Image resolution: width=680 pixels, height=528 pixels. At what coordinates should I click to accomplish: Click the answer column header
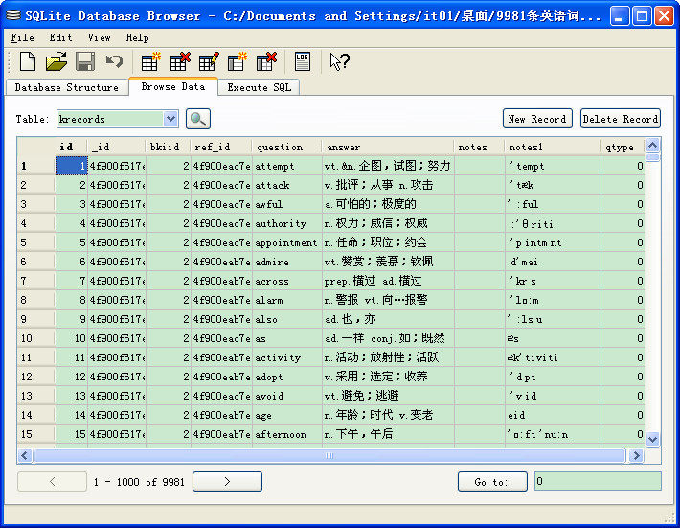(x=388, y=147)
